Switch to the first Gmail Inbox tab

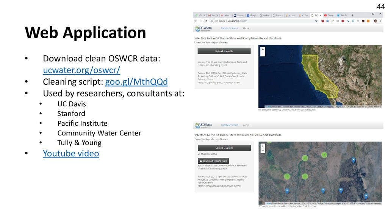coord(213,15)
